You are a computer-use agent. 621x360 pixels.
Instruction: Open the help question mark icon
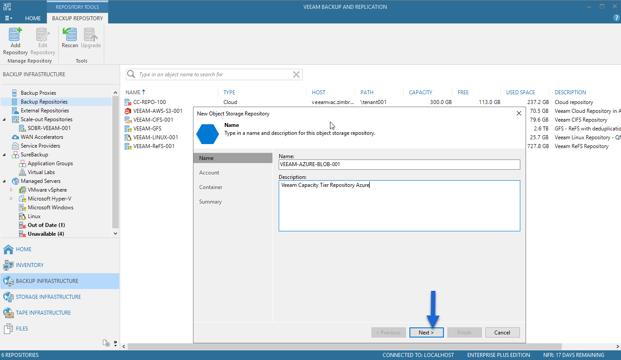point(617,18)
